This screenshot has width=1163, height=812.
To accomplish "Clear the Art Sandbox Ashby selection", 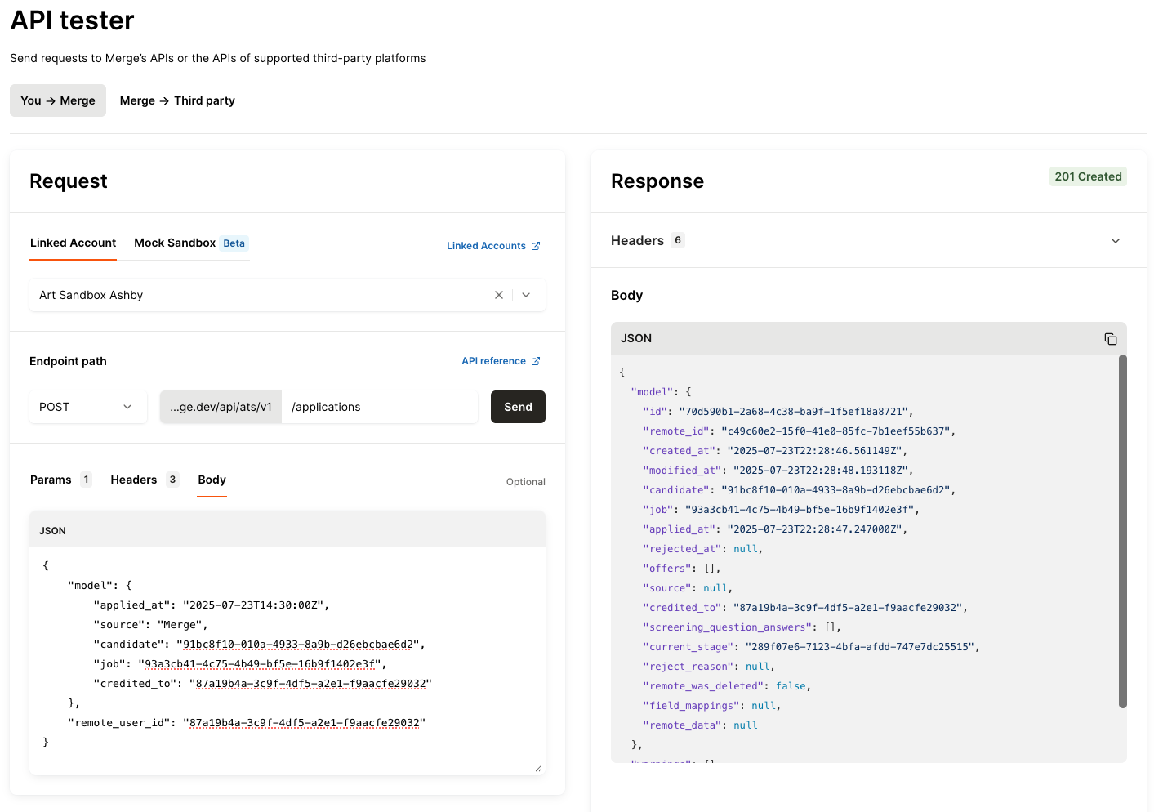I will [x=499, y=295].
